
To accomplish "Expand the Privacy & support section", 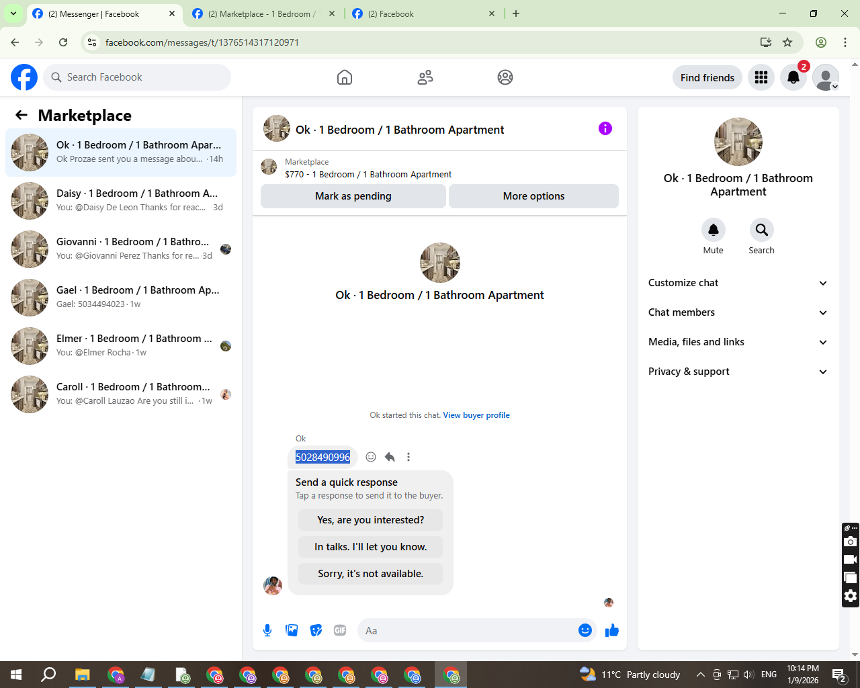I will click(738, 372).
